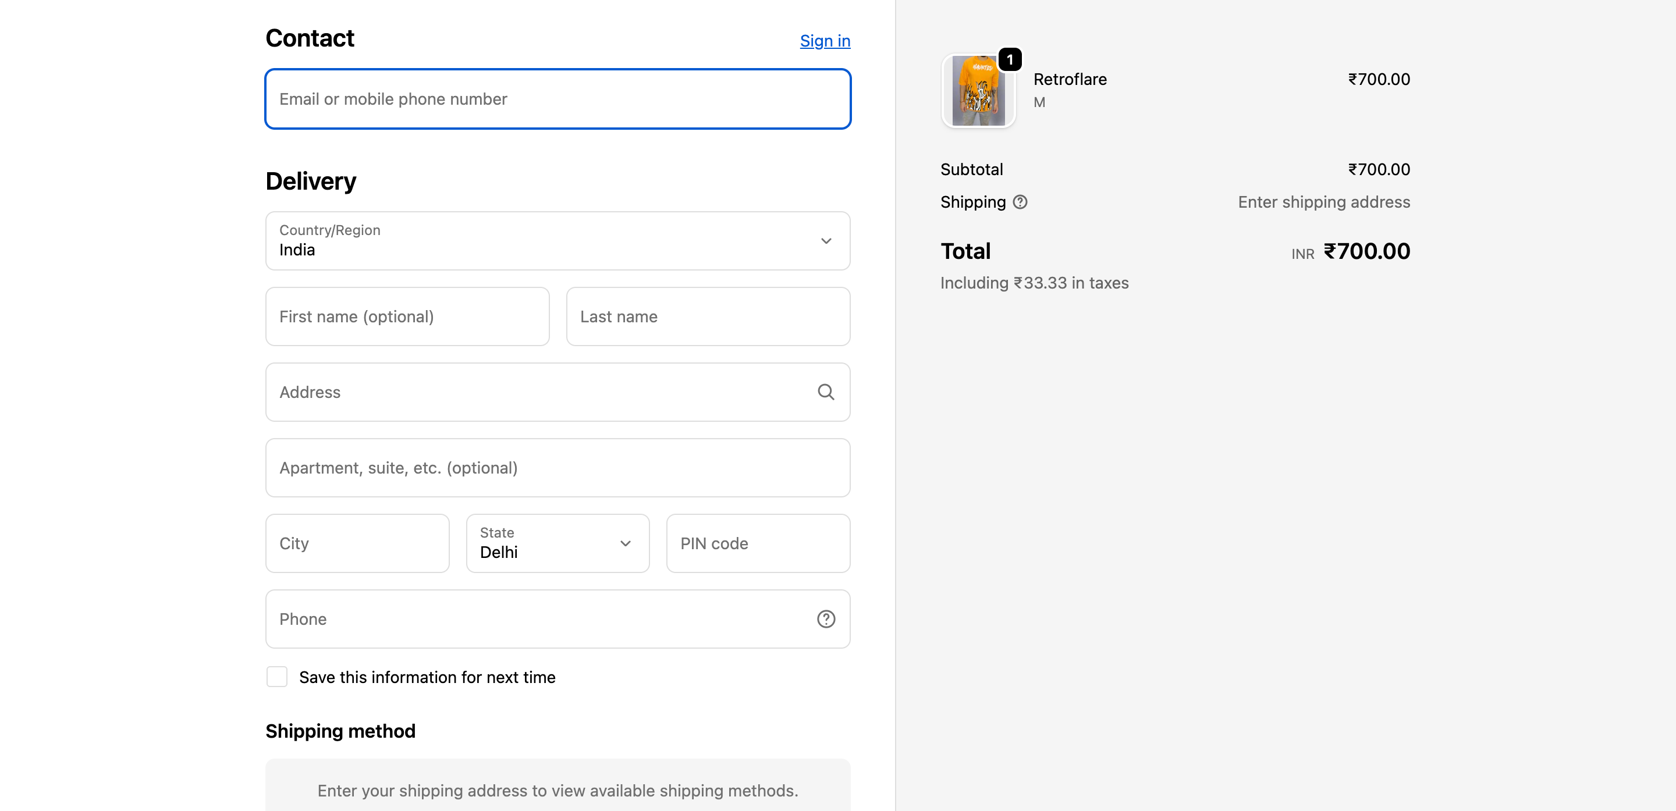Click the Retroflare product name
The image size is (1676, 811).
(1070, 79)
